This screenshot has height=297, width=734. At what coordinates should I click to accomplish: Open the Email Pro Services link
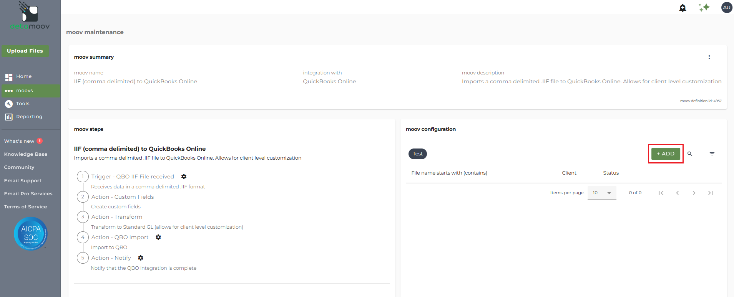(28, 194)
